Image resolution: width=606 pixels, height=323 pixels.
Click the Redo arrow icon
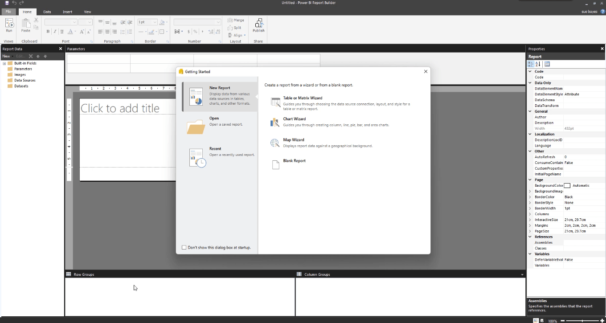[21, 3]
